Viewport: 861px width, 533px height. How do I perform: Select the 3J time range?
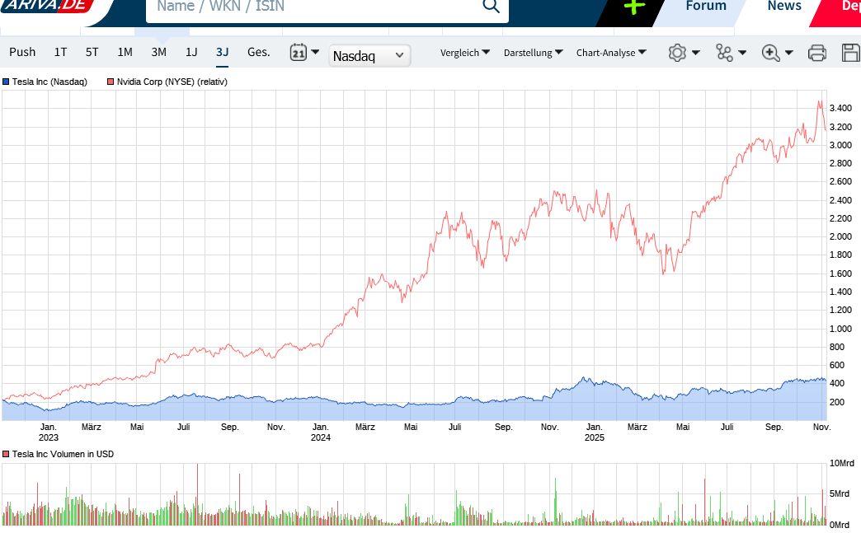(222, 52)
